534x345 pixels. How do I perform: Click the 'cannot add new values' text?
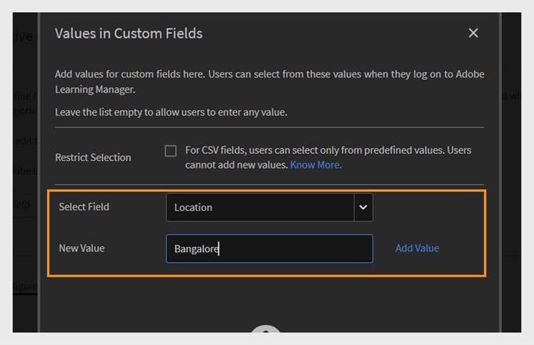tap(236, 165)
